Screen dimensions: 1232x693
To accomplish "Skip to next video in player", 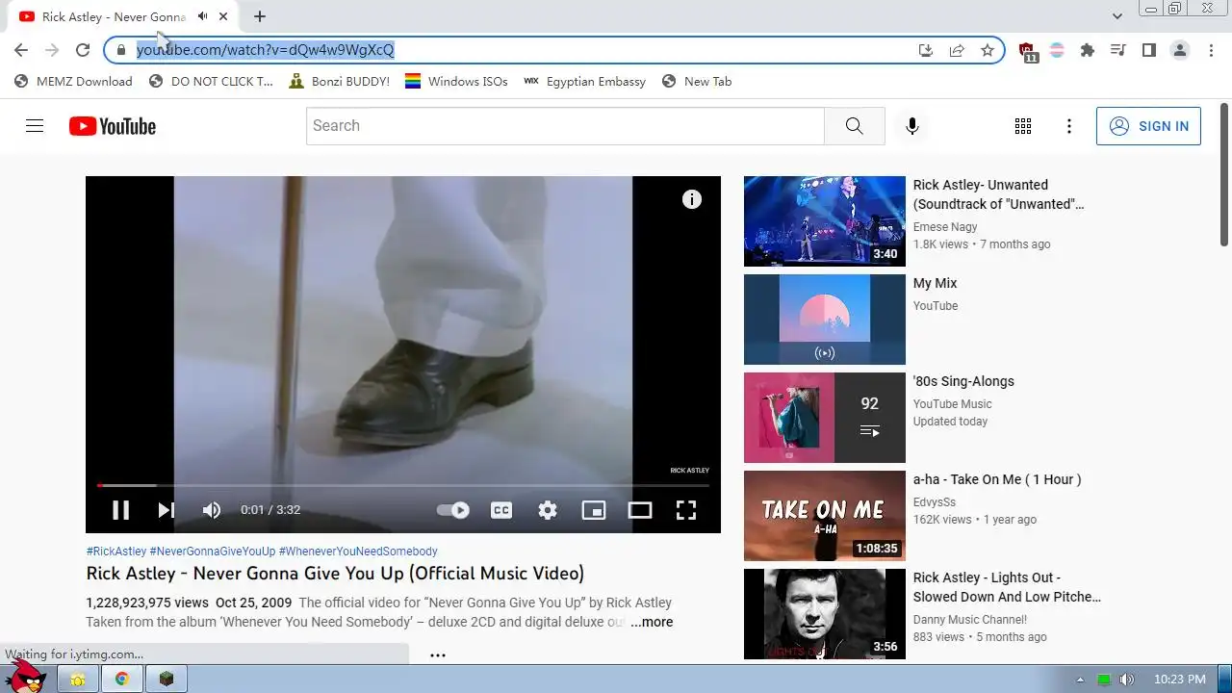I will 166,510.
